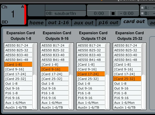The image size is (155, 115).
Task: Select AuxIn 1-6/TB for Outputs 17-24
Action: 91,107
